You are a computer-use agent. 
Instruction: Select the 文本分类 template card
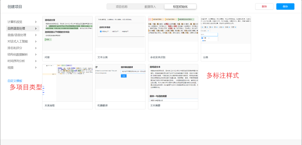(x=120, y=35)
